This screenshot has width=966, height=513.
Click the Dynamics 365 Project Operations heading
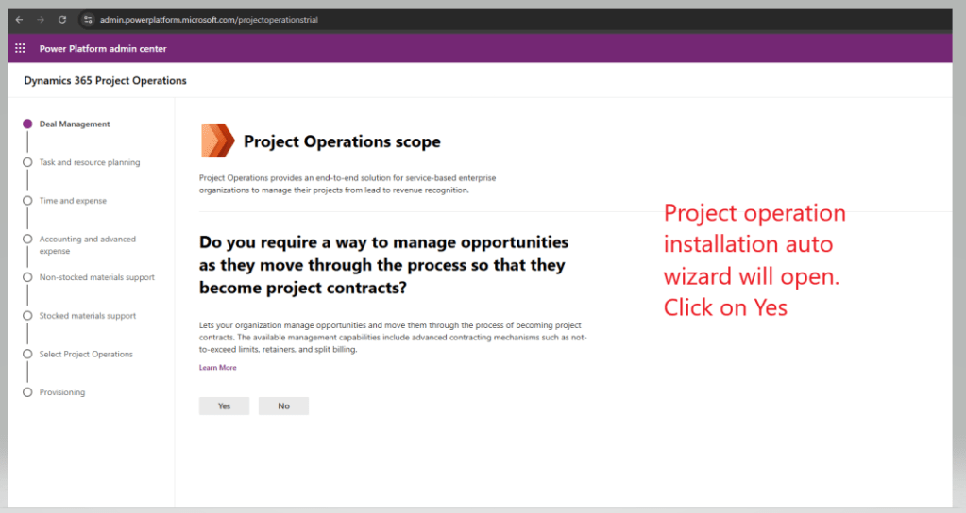(x=105, y=81)
